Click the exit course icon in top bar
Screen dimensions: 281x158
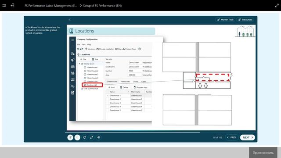point(12,6)
